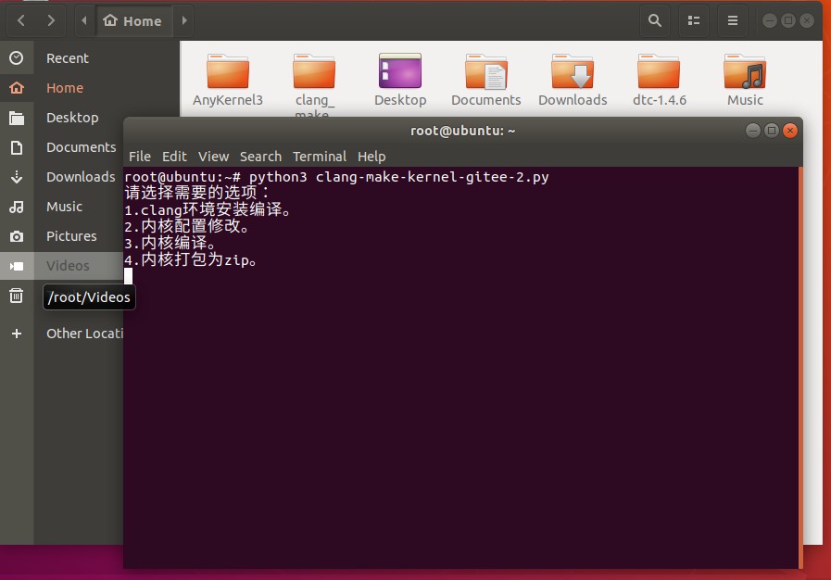Open Documents from the sidebar
Image resolution: width=831 pixels, height=580 pixels.
point(82,147)
